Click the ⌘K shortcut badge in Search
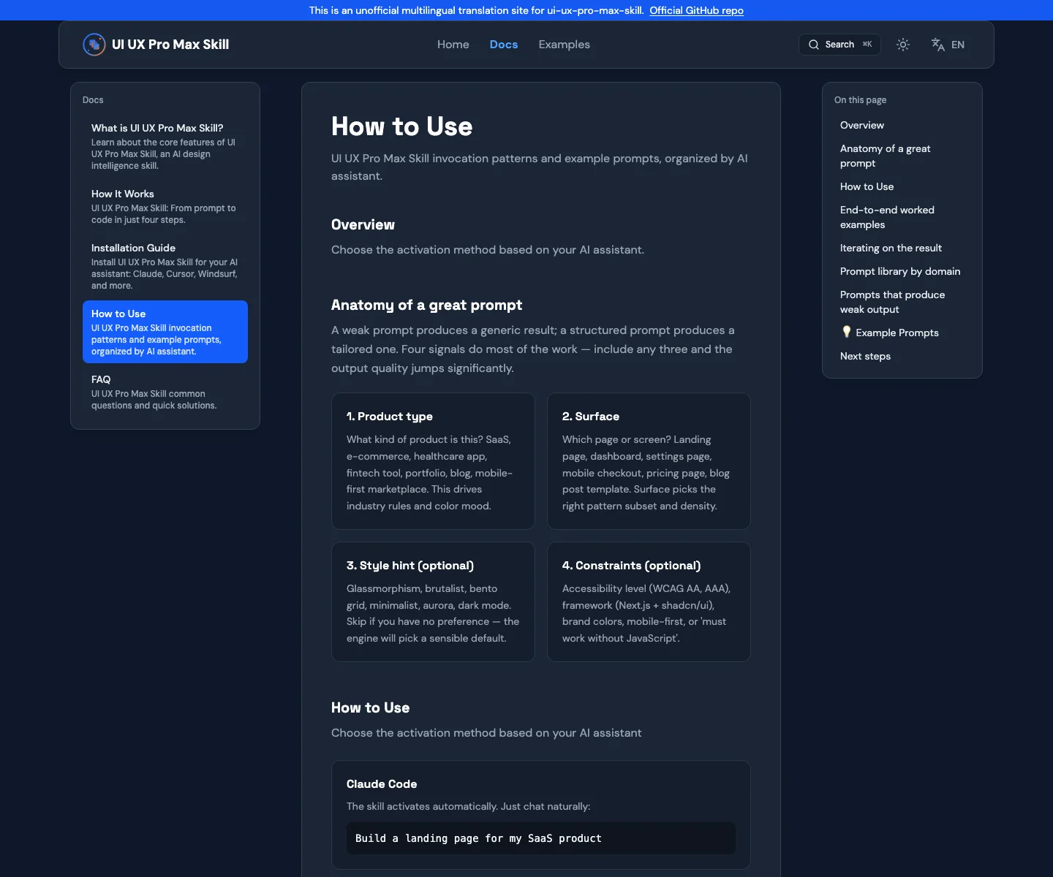This screenshot has height=877, width=1053. click(867, 45)
